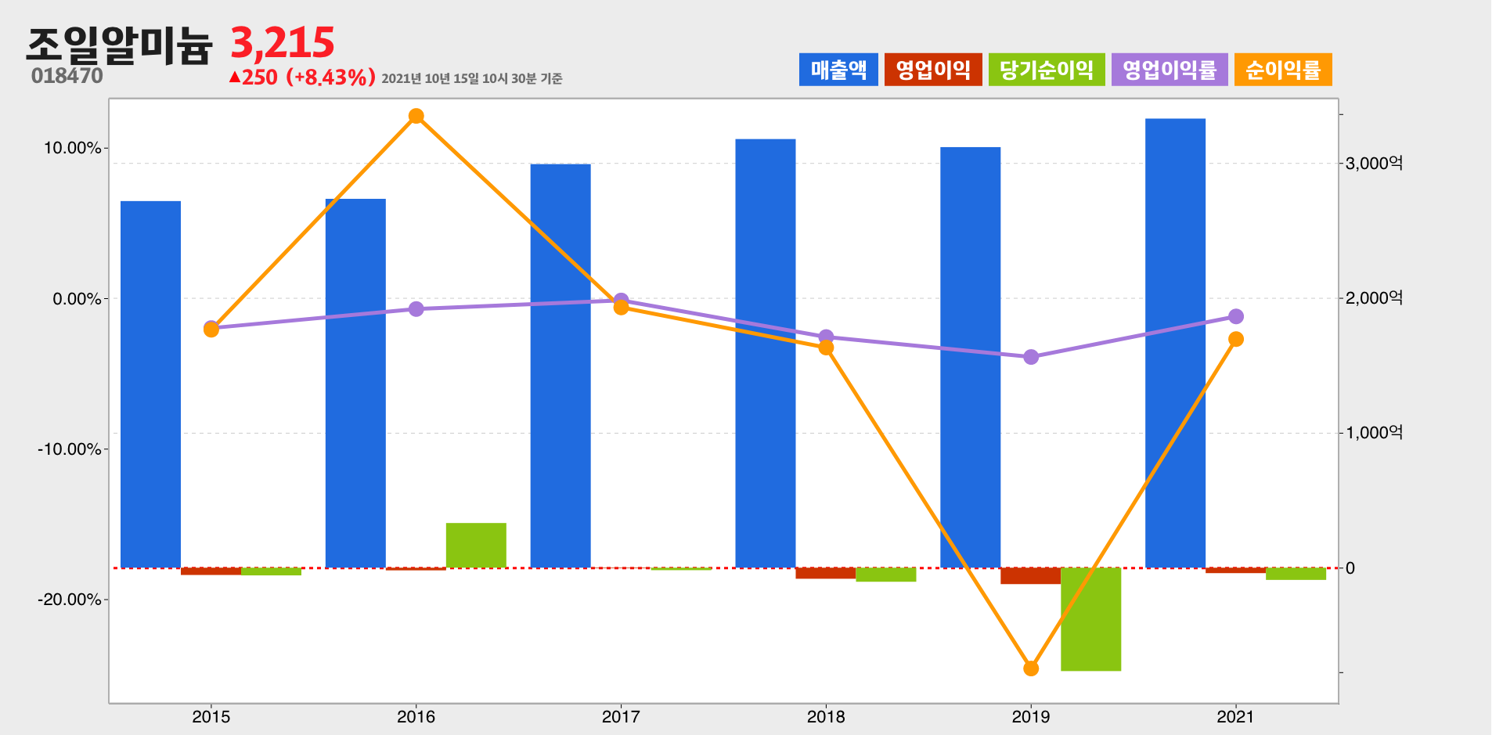Select the 2021 blue revenue bar
This screenshot has width=1503, height=735.
point(1176,344)
